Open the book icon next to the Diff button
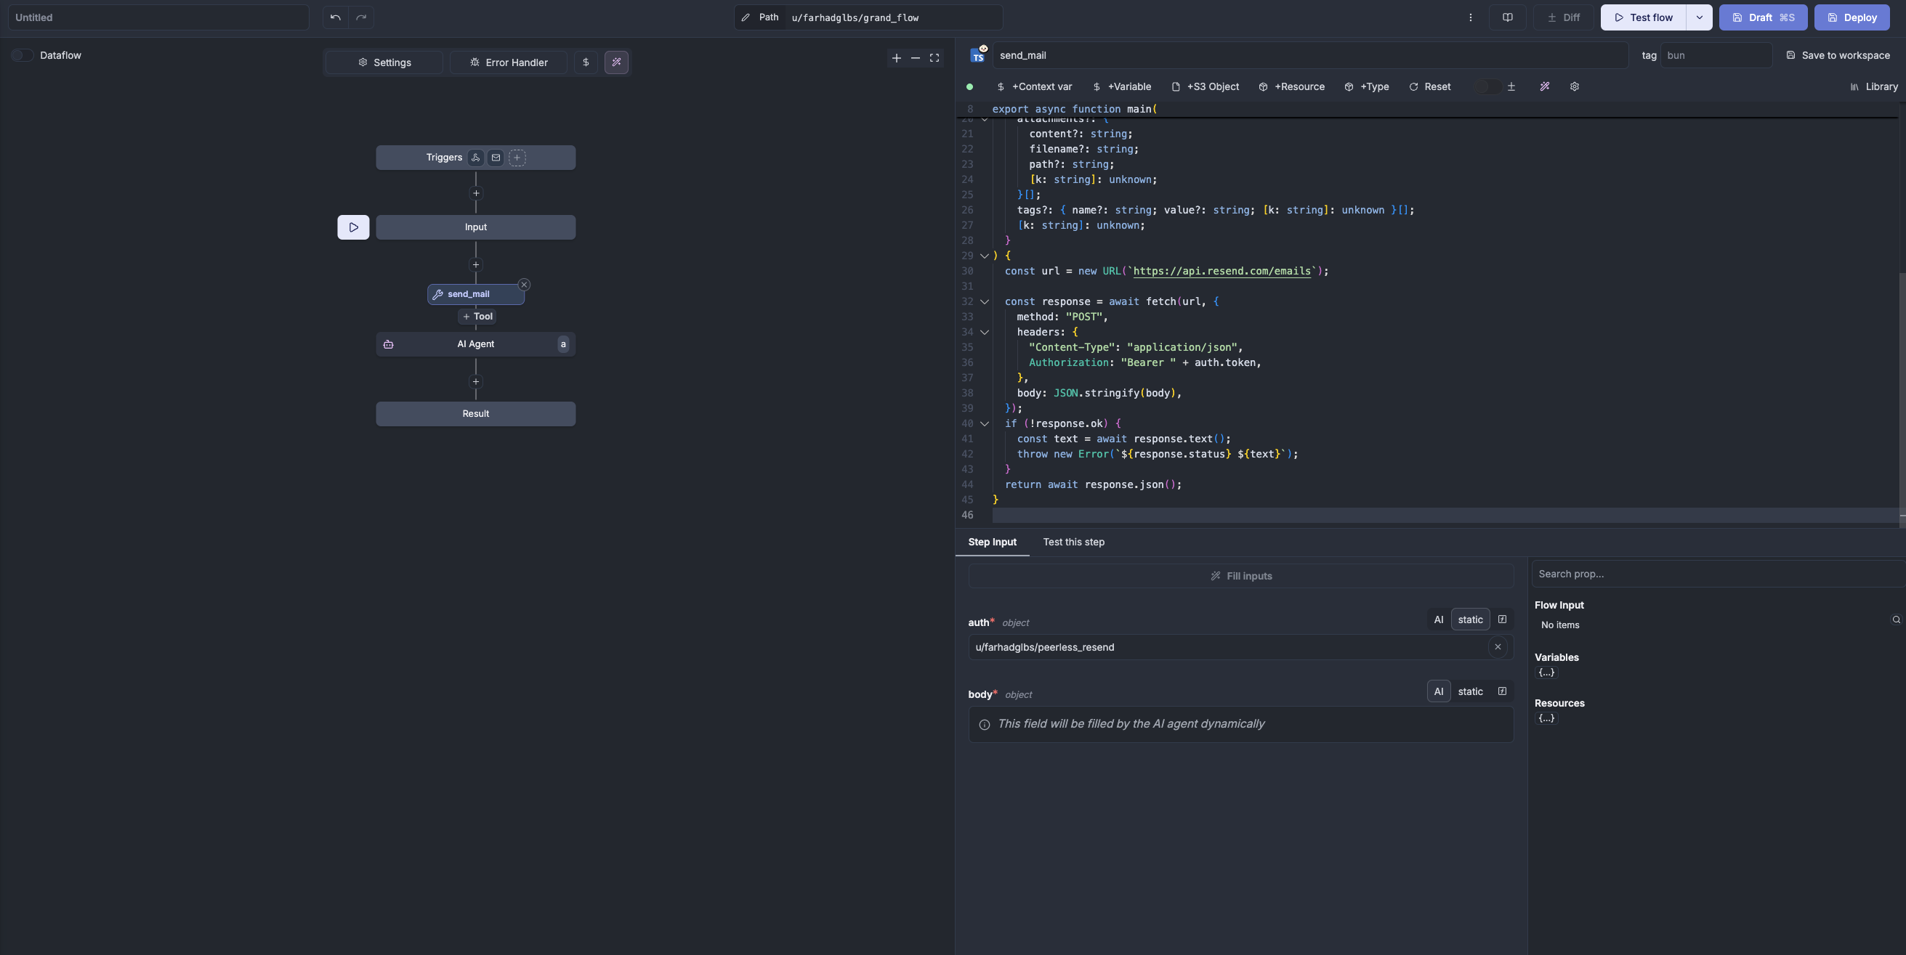 pyautogui.click(x=1507, y=17)
